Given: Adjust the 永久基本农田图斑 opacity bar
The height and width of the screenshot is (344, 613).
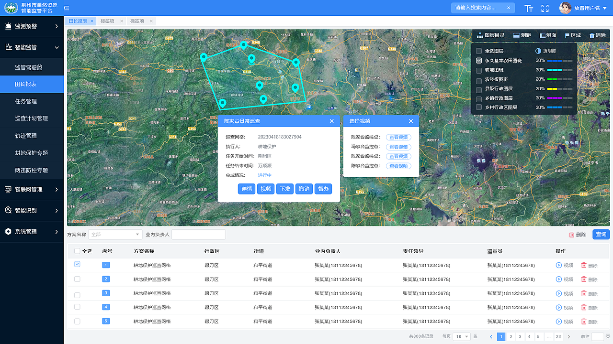Looking at the screenshot, I should tap(560, 61).
